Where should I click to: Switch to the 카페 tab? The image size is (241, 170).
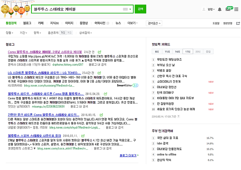[x=41, y=23]
